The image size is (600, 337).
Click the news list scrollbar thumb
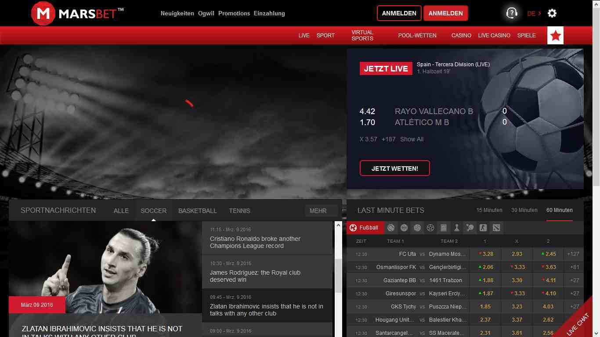tap(338, 276)
